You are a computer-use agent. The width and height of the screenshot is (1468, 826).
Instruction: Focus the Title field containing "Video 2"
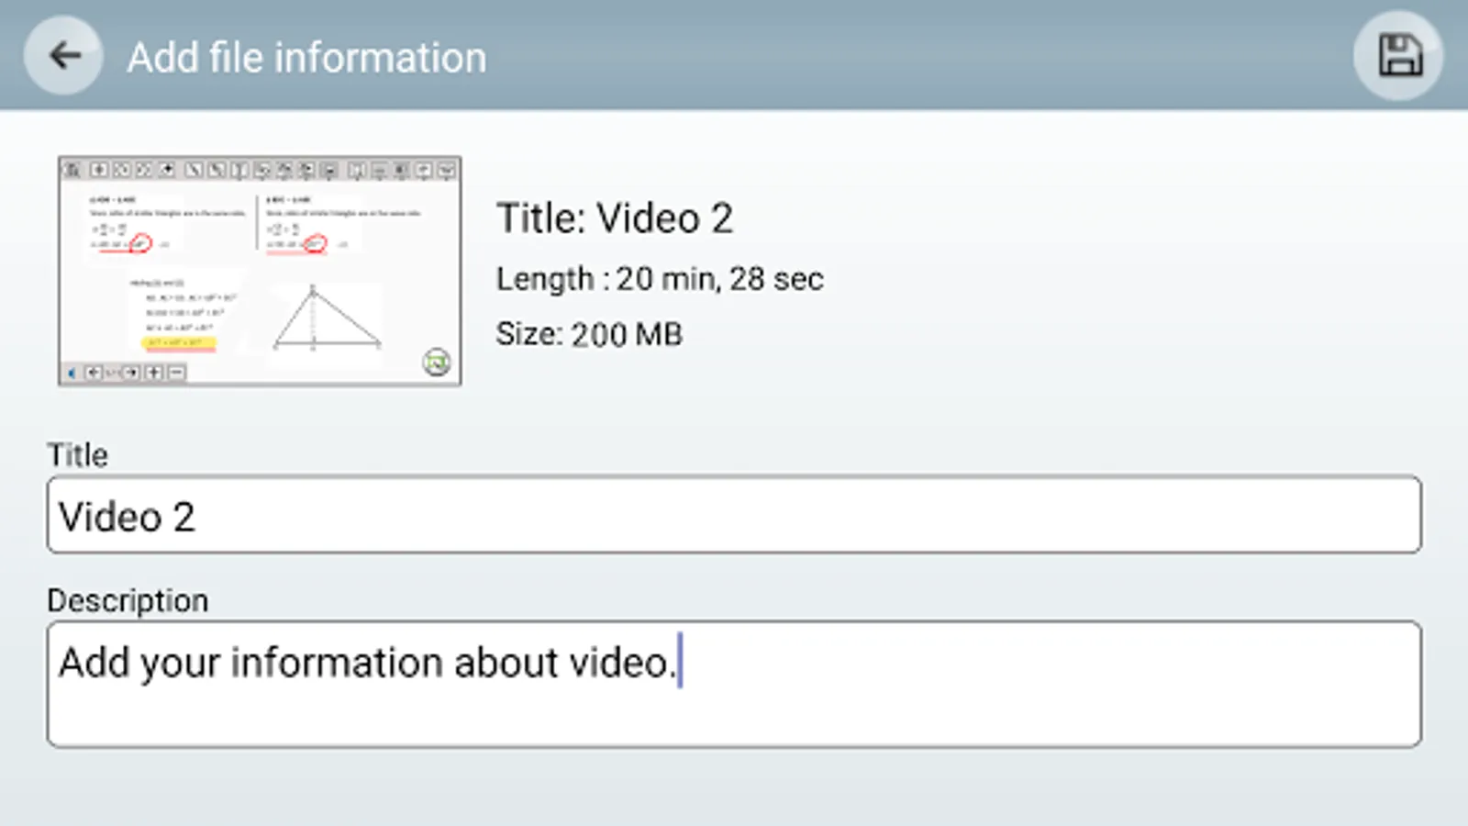coord(734,515)
